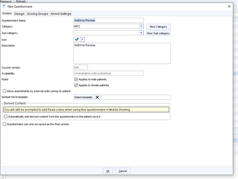Image resolution: width=238 pixels, height=179 pixels.
Task: Close the New Questionnaire dialog
Action: (229, 6)
